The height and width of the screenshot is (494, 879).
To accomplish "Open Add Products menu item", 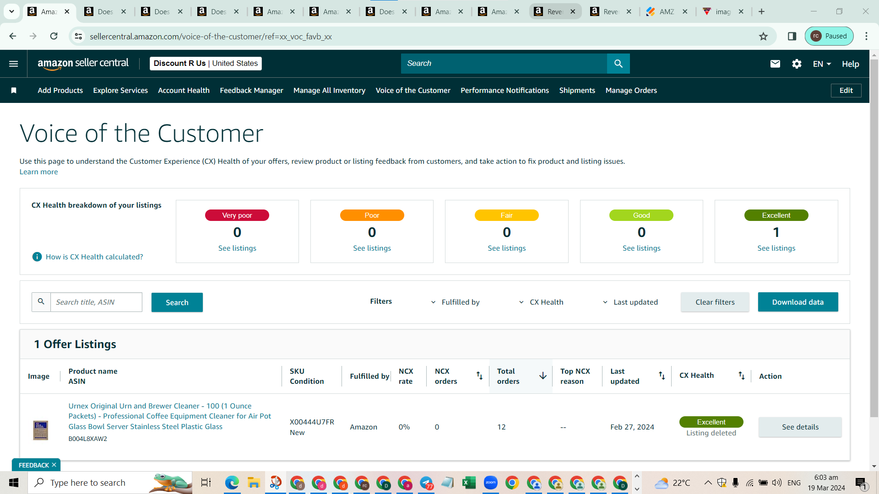I will (x=60, y=91).
